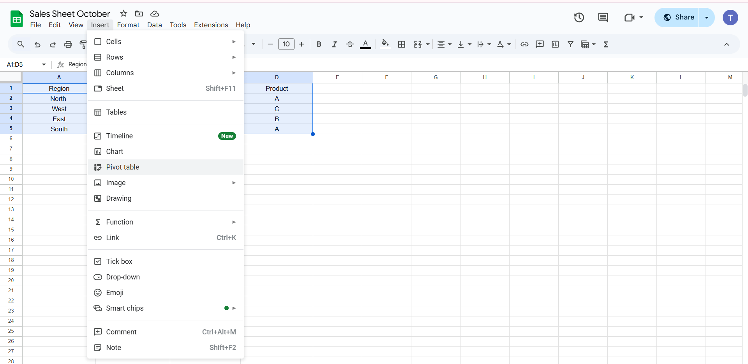Viewport: 748px width, 364px height.
Task: Open the name box dropdown
Action: coord(43,64)
